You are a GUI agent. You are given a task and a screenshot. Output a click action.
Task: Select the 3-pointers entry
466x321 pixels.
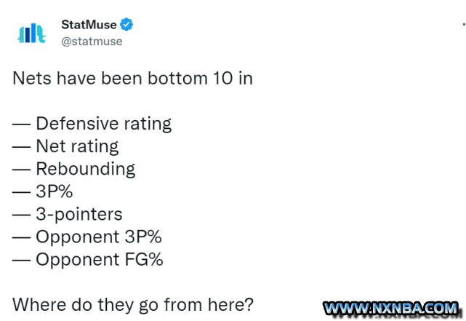[x=79, y=214]
